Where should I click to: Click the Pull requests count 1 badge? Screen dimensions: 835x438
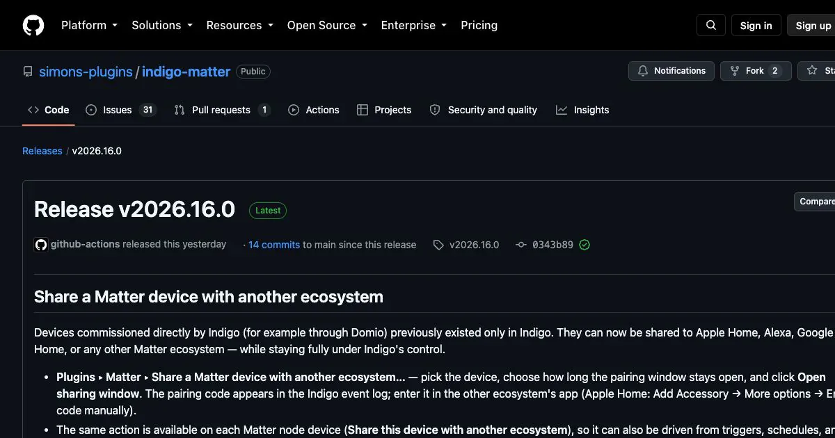tap(264, 110)
